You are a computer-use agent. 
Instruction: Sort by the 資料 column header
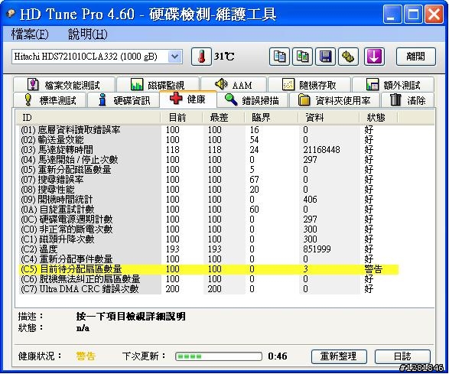[328, 118]
